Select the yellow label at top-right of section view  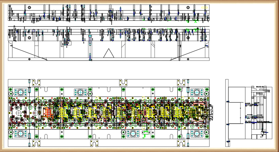coord(204,7)
